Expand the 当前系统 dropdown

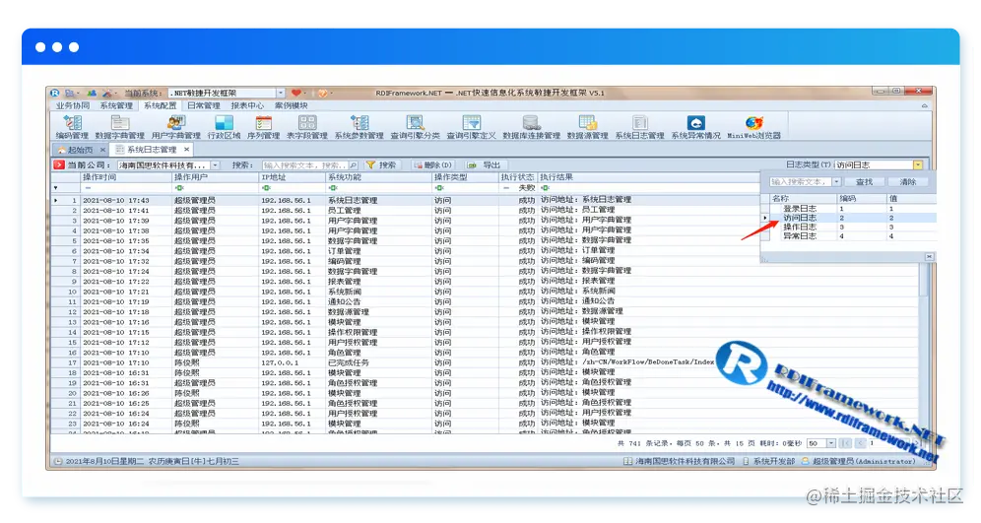[281, 93]
